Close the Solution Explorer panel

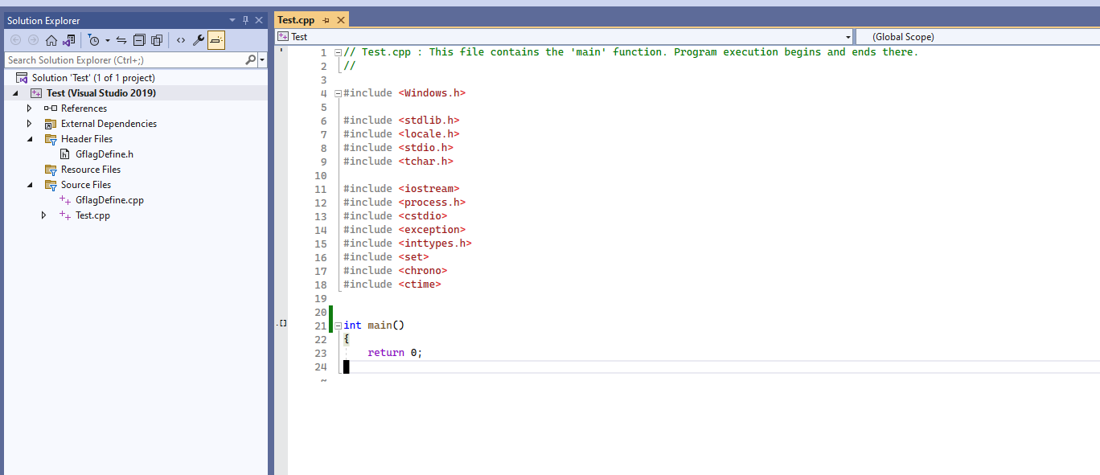tap(259, 20)
